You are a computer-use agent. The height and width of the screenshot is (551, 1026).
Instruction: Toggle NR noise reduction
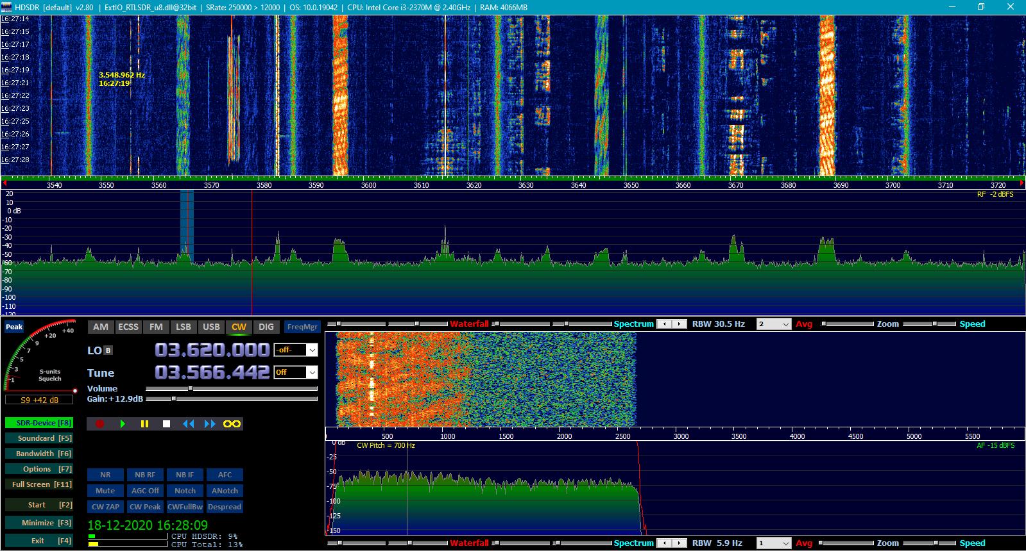[105, 475]
